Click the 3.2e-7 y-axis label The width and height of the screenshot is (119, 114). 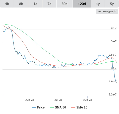[x=112, y=28]
